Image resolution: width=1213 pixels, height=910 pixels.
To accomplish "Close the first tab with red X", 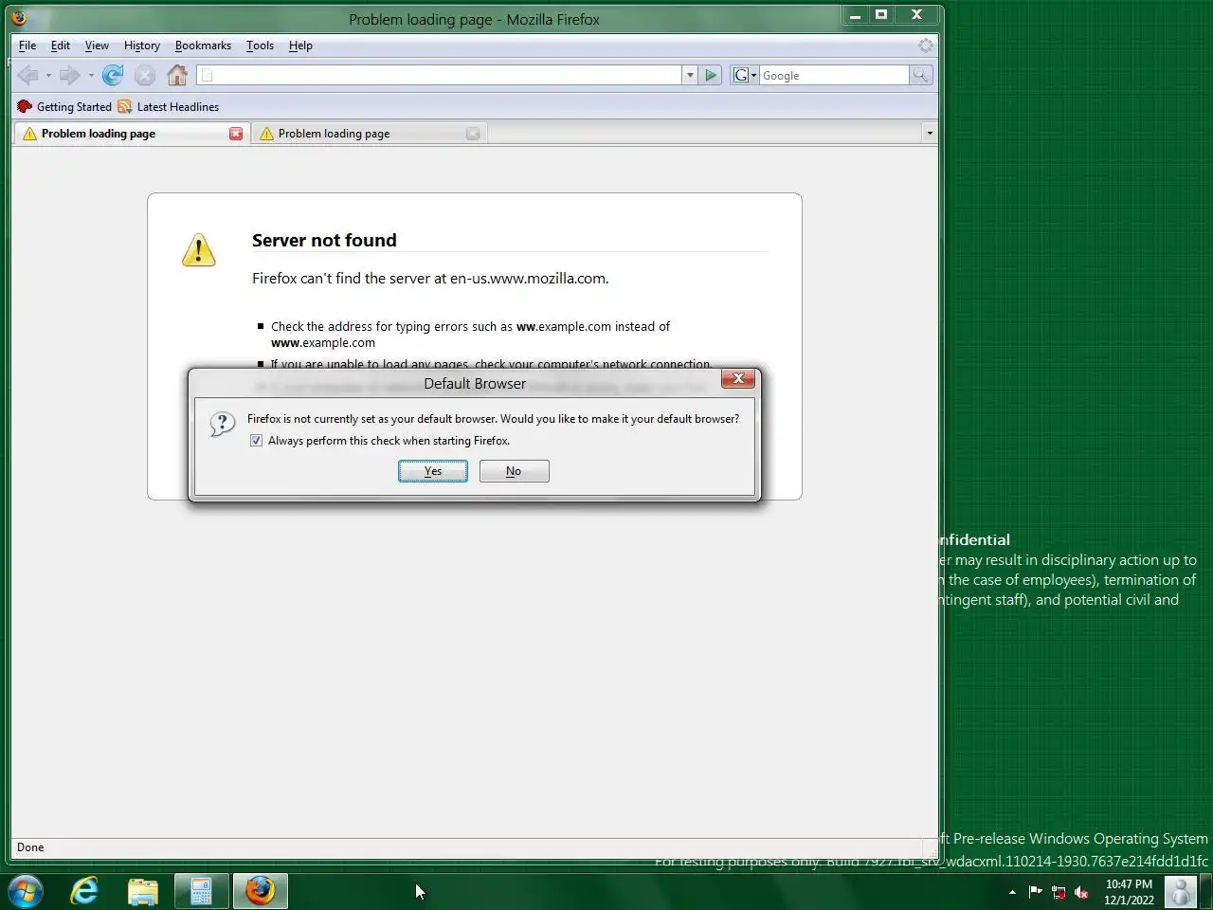I will coord(236,134).
